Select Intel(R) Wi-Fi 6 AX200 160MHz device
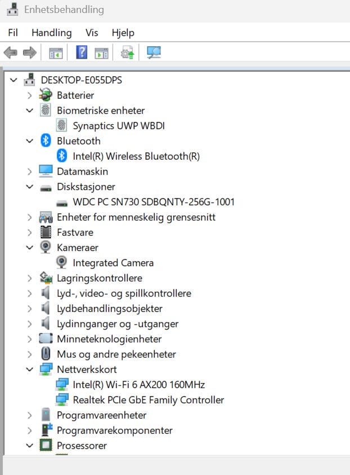 click(139, 384)
